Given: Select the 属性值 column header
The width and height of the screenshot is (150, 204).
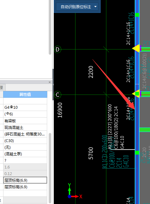Looking at the screenshot, I should point(25,94).
